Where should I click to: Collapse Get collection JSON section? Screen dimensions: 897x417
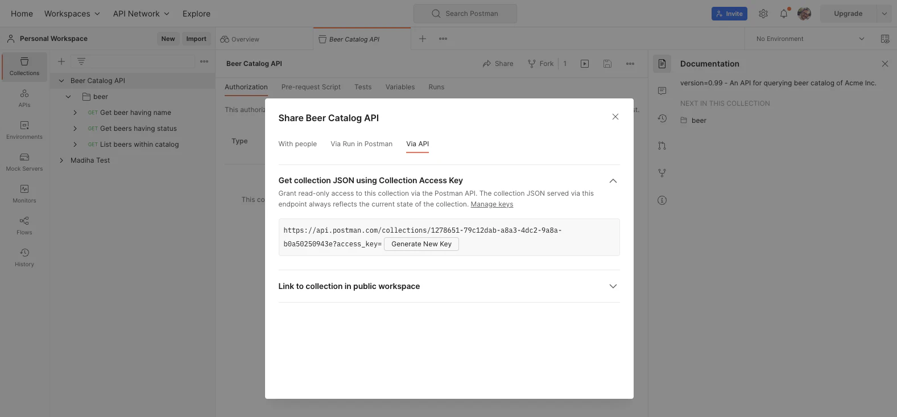click(x=613, y=181)
